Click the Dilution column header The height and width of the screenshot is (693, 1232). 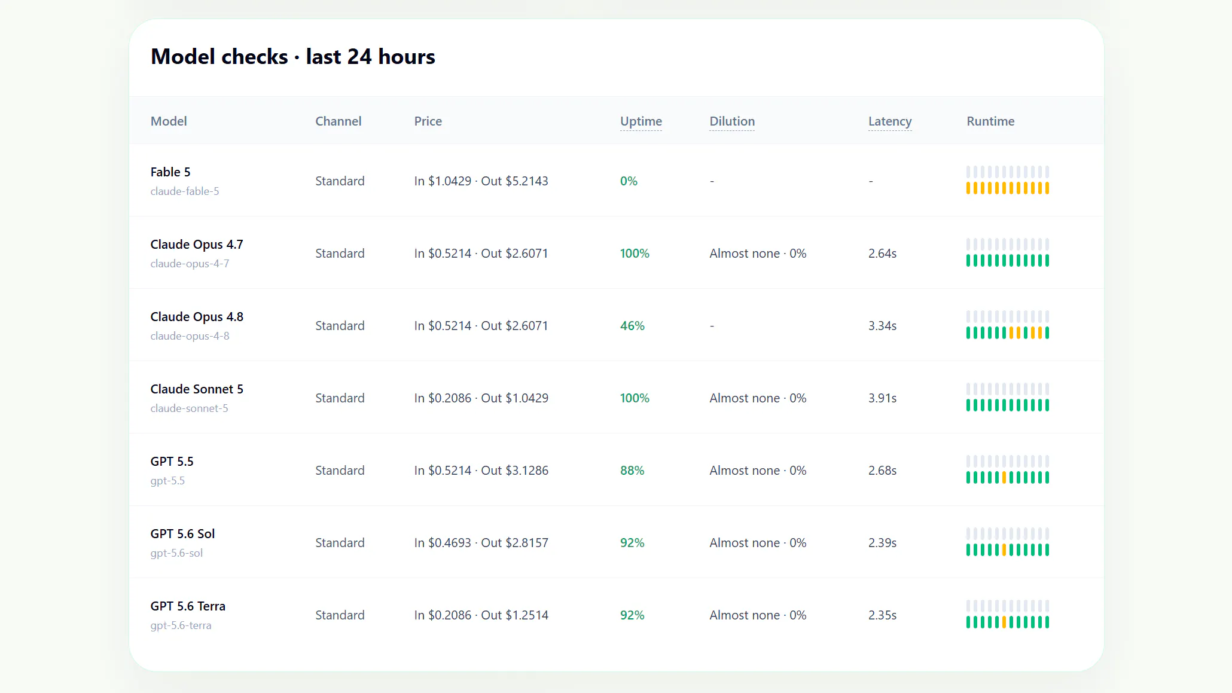732,121
